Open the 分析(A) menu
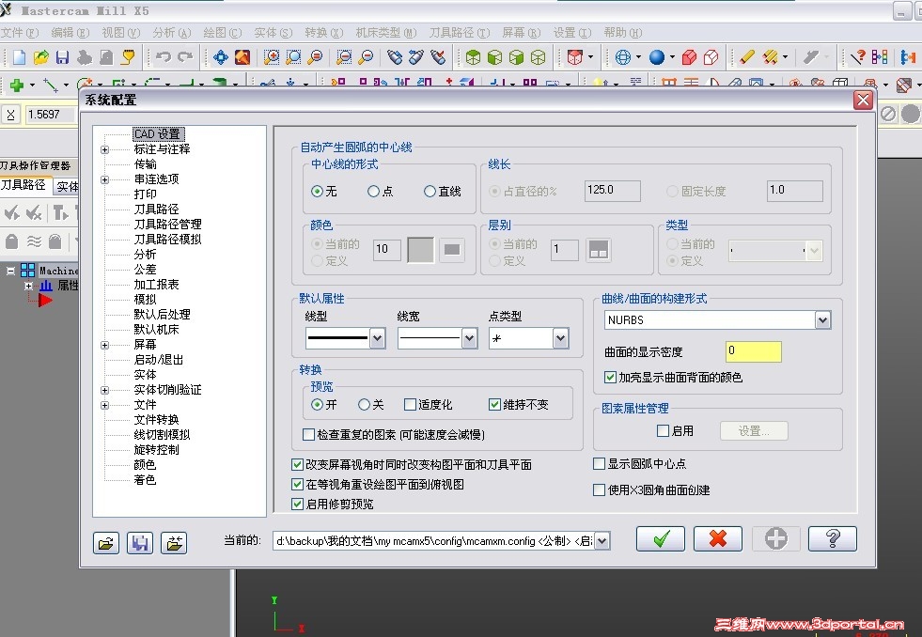 (172, 32)
